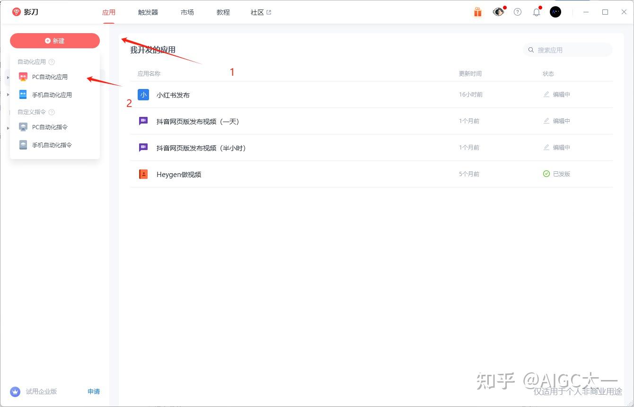Click the crown icon beside 试用企业版
This screenshot has width=634, height=407.
click(x=15, y=391)
